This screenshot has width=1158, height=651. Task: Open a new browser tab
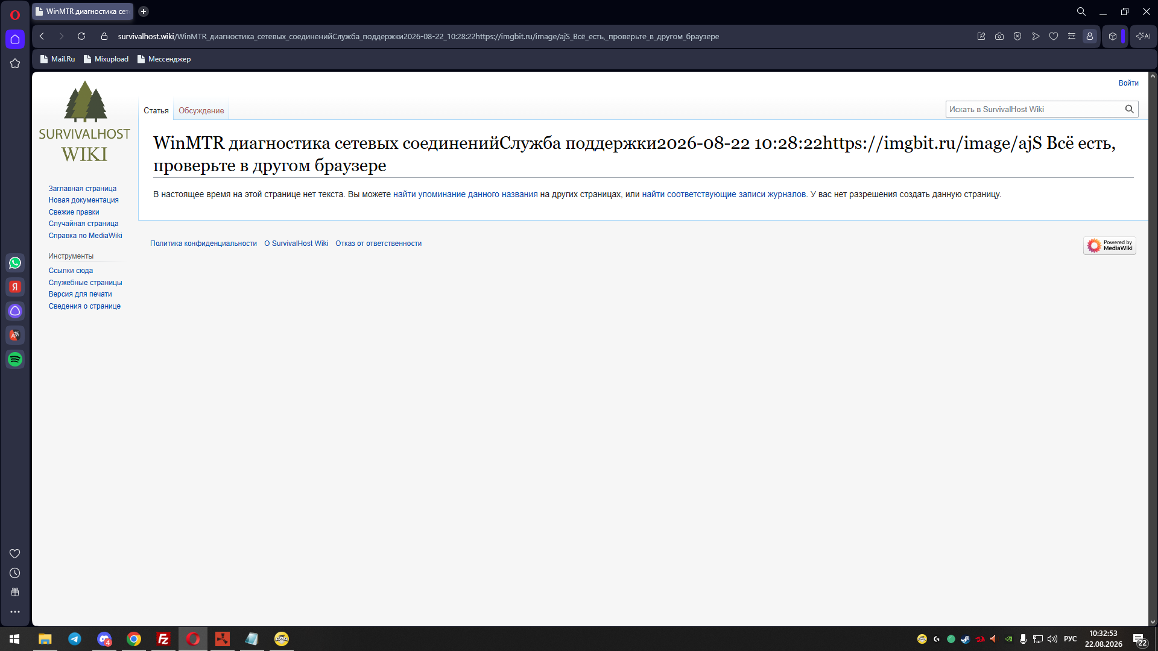[144, 11]
